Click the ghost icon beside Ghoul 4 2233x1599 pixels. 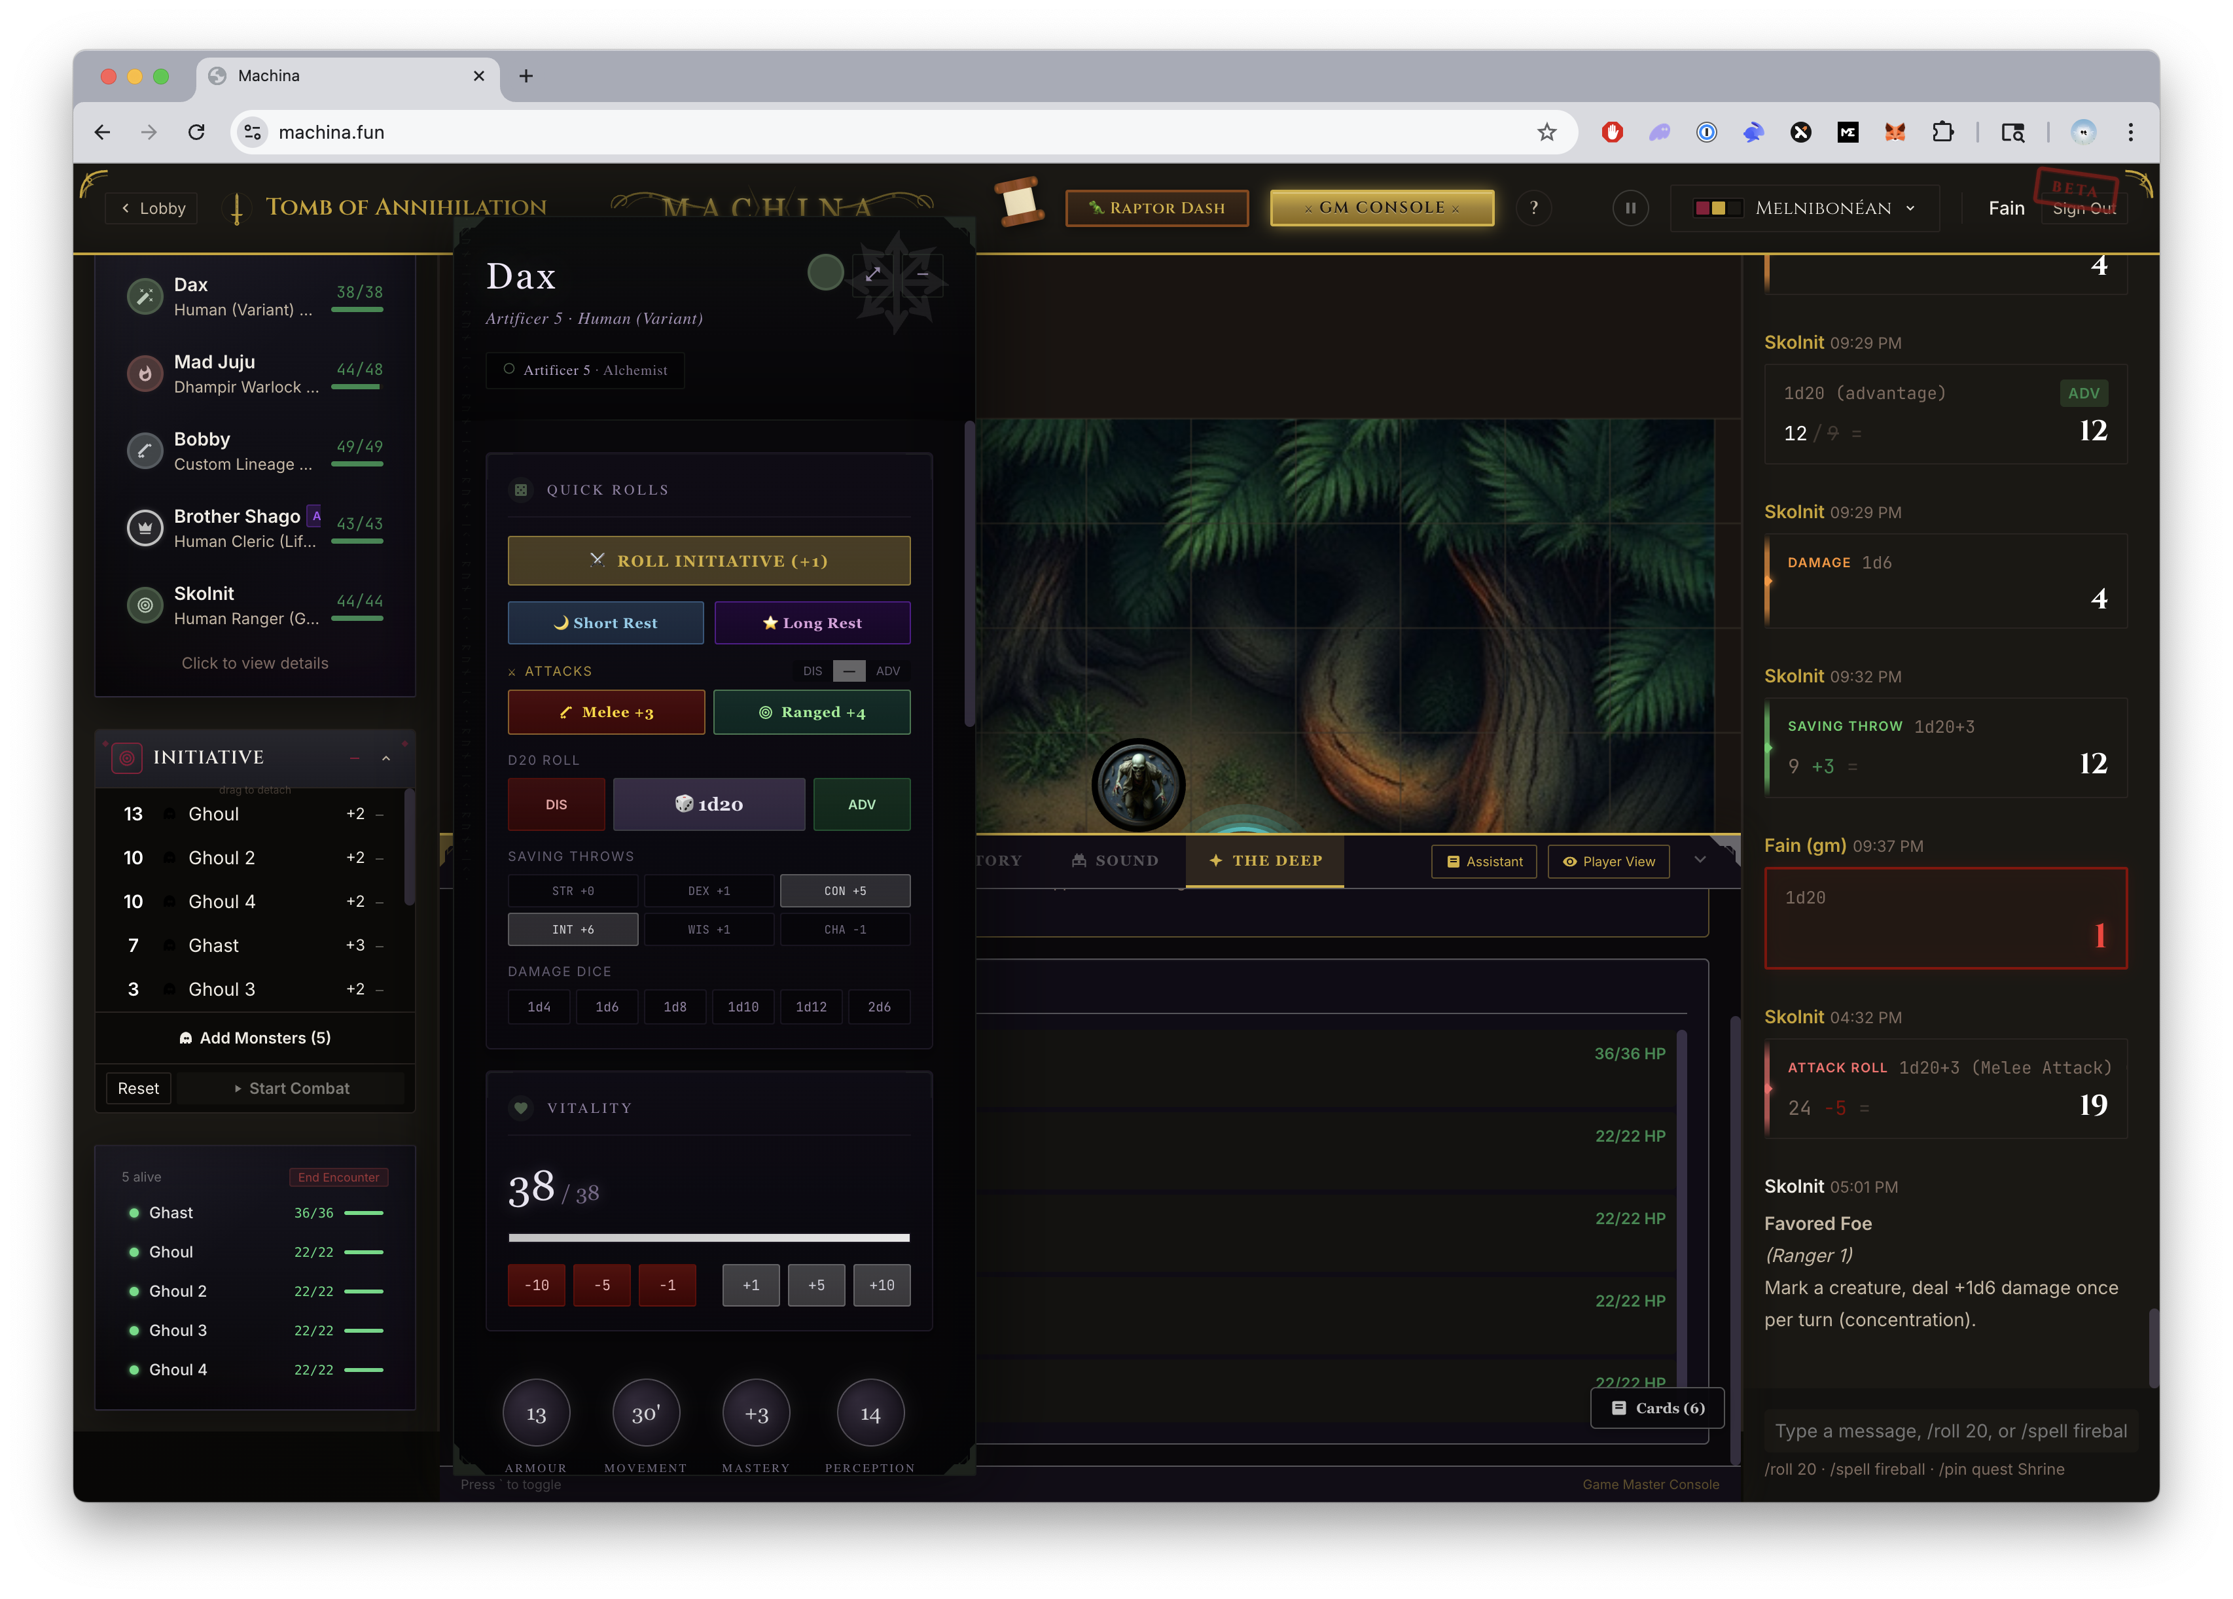170,902
